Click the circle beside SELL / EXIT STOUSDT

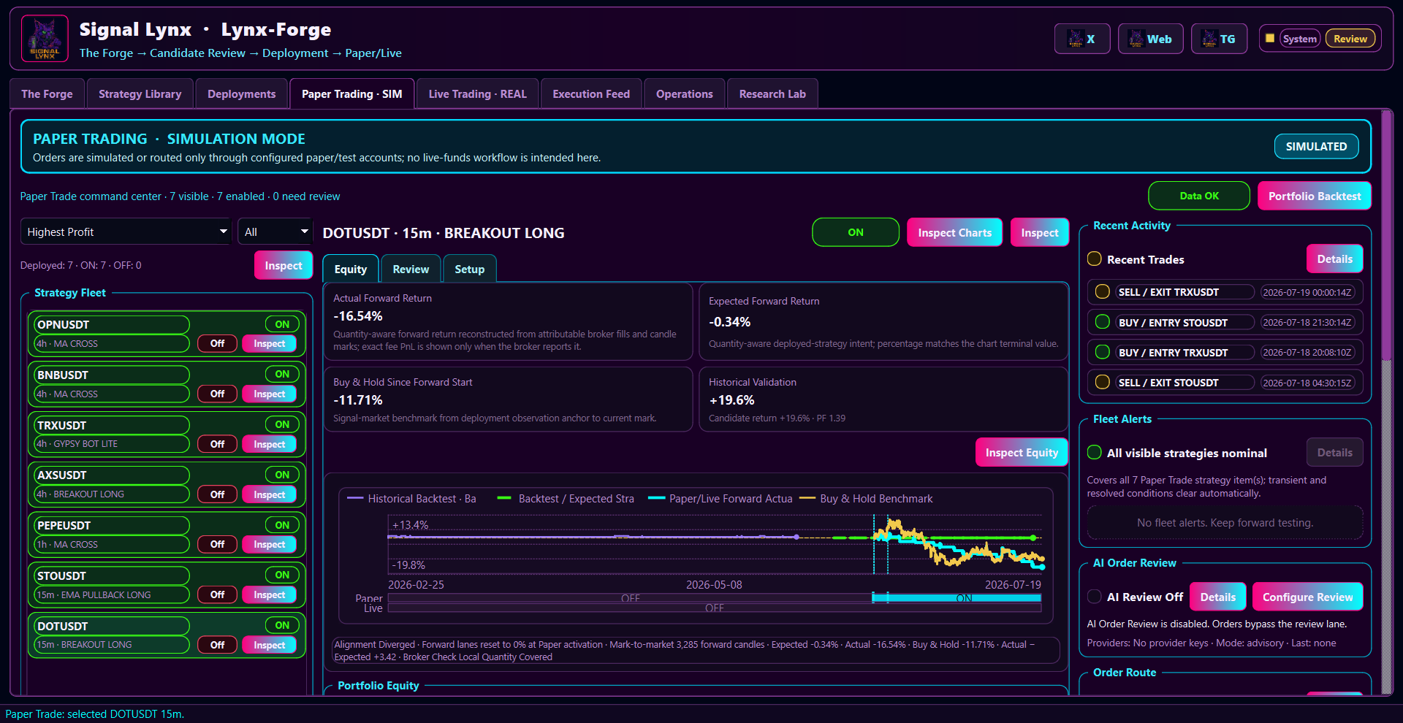coord(1103,382)
